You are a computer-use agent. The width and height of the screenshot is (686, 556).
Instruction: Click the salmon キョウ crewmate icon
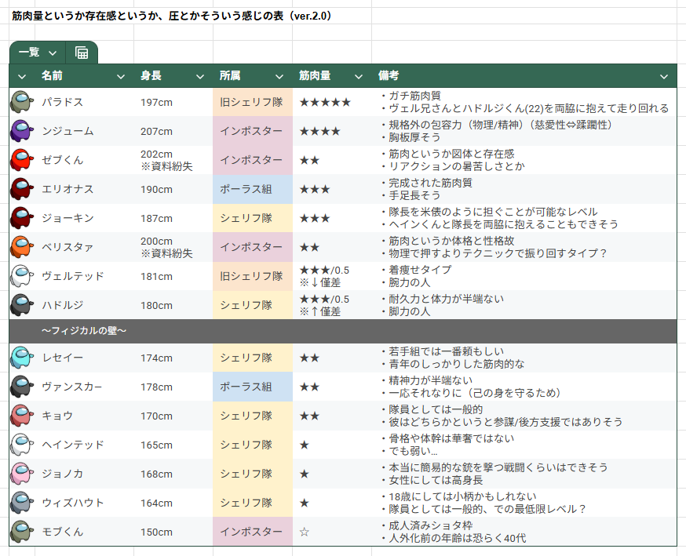[22, 416]
